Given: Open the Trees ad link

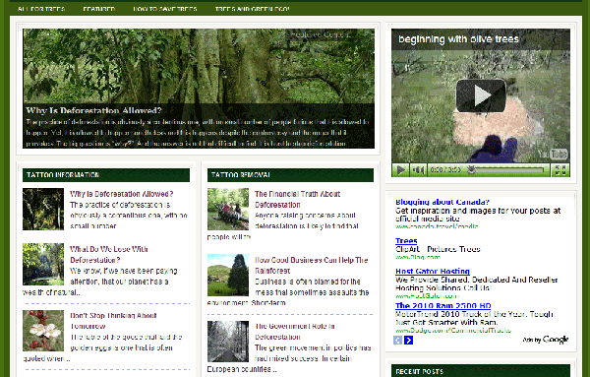Looking at the screenshot, I should (406, 240).
